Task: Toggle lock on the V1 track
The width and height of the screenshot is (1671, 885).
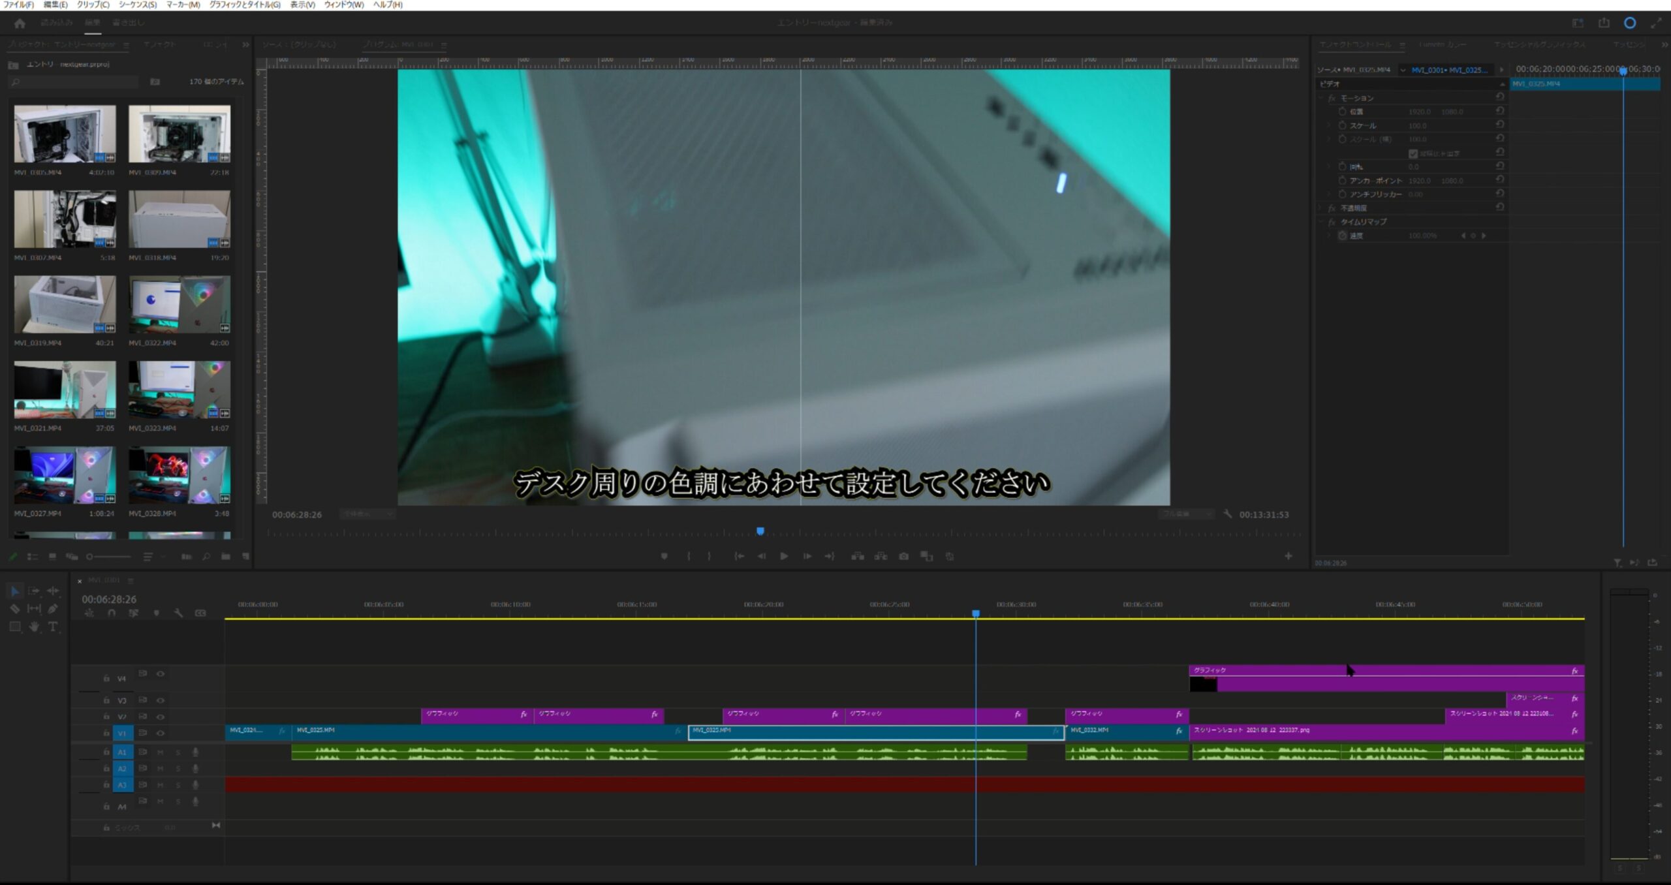Action: (x=106, y=733)
